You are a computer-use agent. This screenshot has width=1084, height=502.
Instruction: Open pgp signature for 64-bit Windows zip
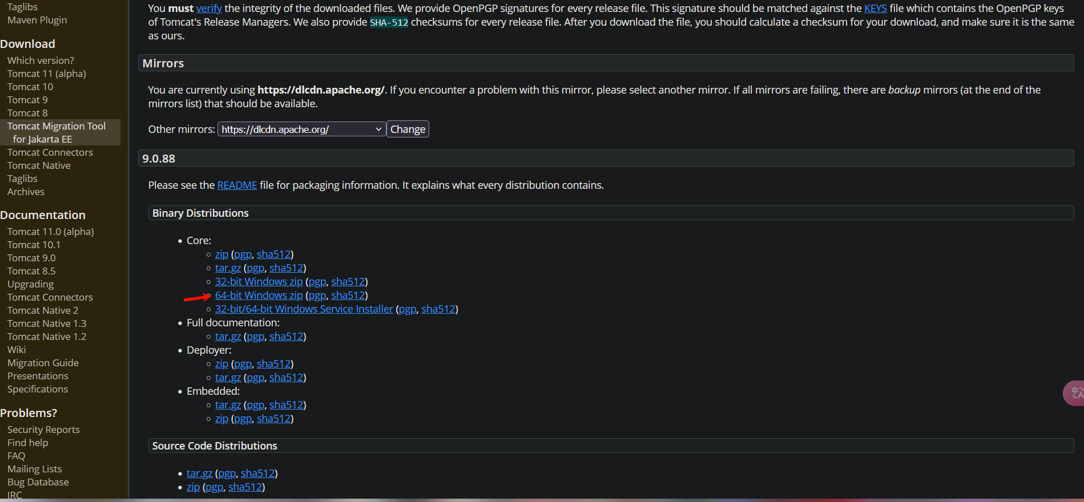point(317,295)
